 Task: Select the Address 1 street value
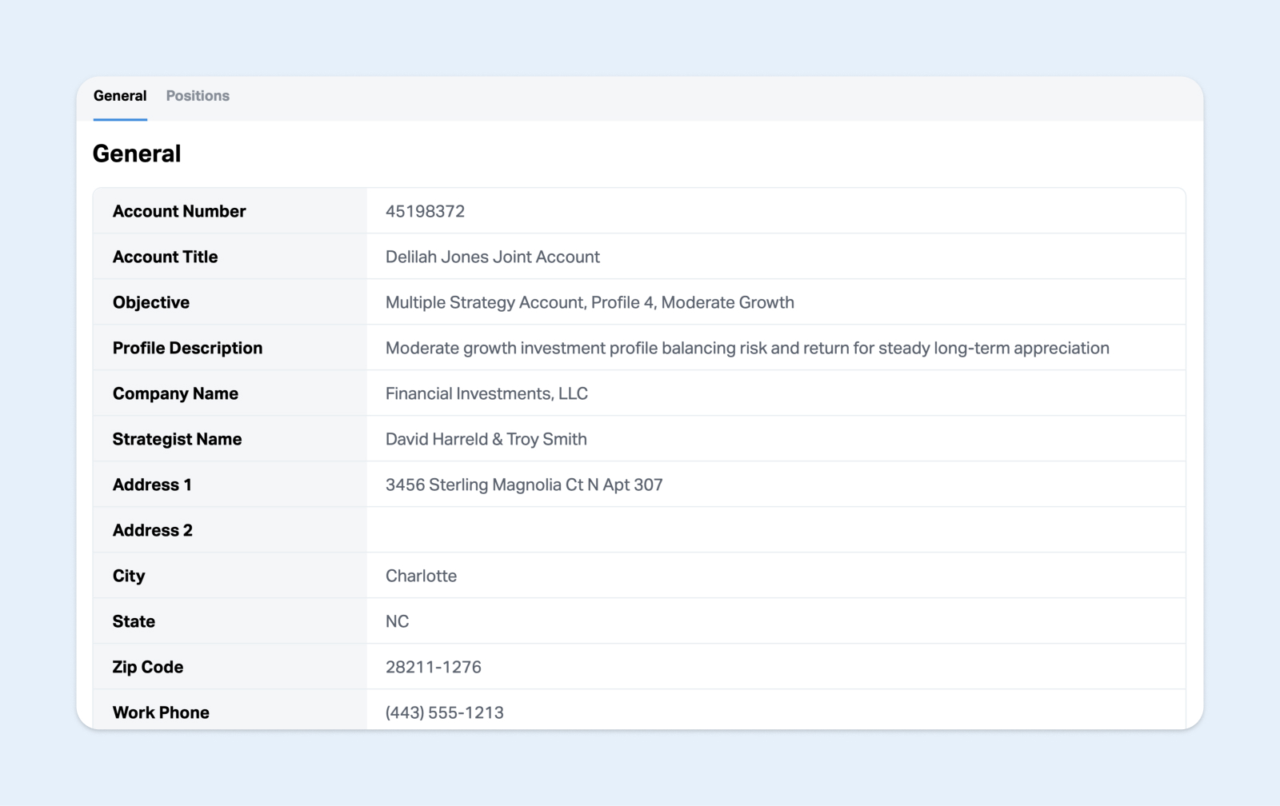523,485
